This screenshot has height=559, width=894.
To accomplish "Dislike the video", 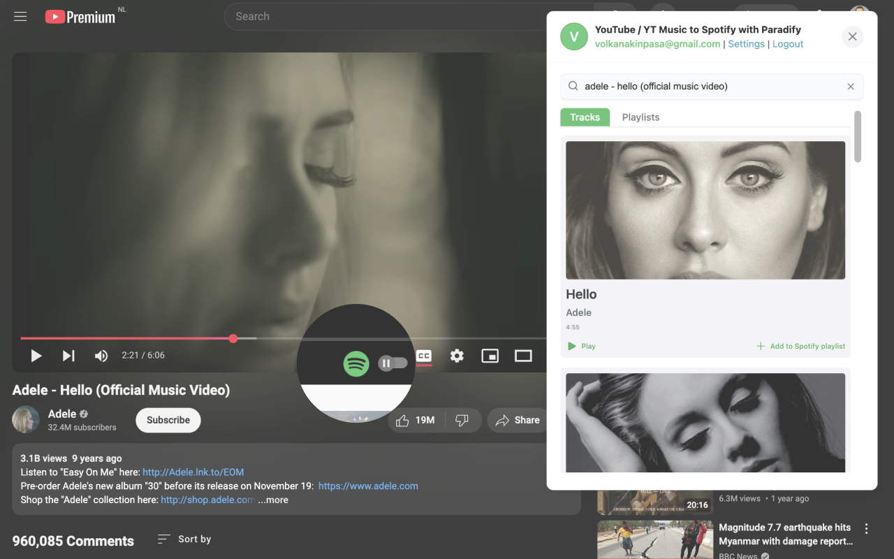I will (x=462, y=420).
